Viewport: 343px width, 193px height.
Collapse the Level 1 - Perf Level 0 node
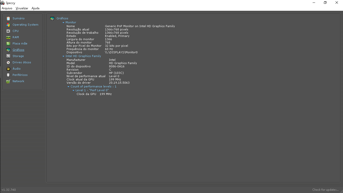tap(74, 90)
